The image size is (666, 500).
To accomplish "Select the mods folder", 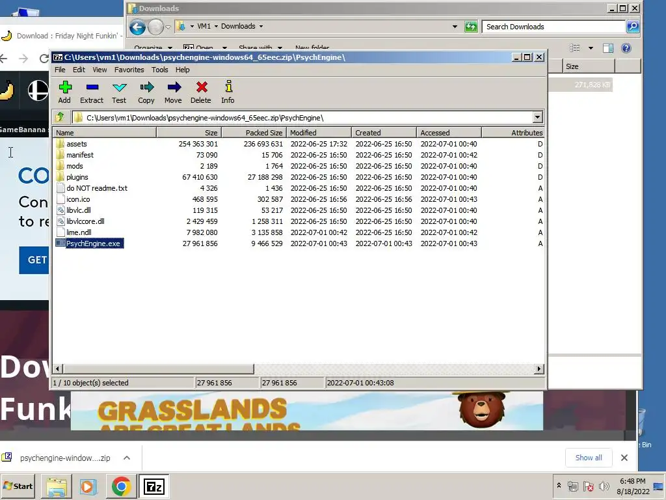I will (74, 166).
